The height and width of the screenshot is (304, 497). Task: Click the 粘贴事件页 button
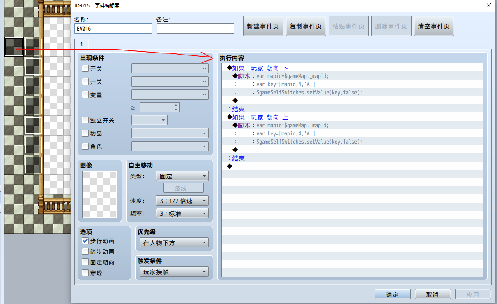click(x=349, y=26)
